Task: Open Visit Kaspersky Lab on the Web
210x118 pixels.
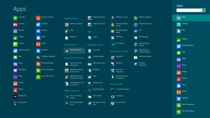Action: (74, 84)
